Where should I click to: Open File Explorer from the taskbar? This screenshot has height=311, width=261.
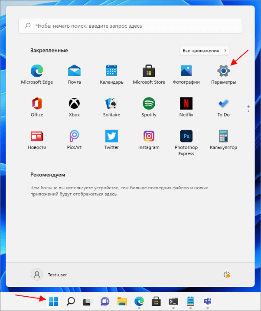122,301
